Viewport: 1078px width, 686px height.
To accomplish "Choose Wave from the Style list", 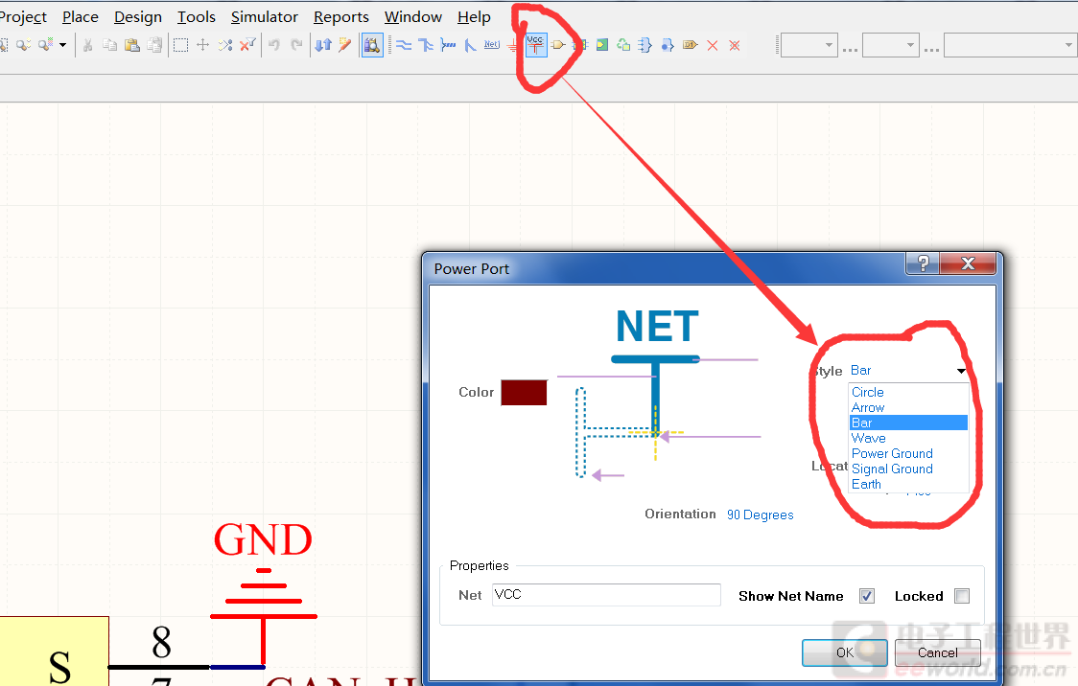I will [x=868, y=438].
